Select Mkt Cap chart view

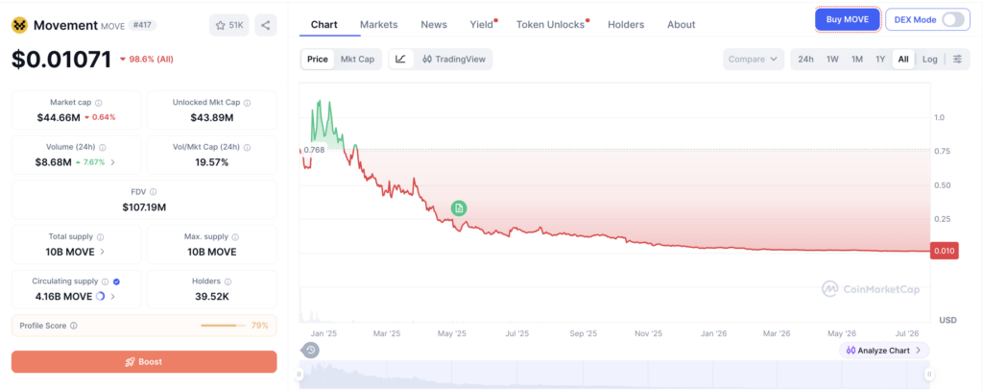[357, 59]
